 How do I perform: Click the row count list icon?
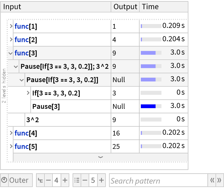point(77,181)
